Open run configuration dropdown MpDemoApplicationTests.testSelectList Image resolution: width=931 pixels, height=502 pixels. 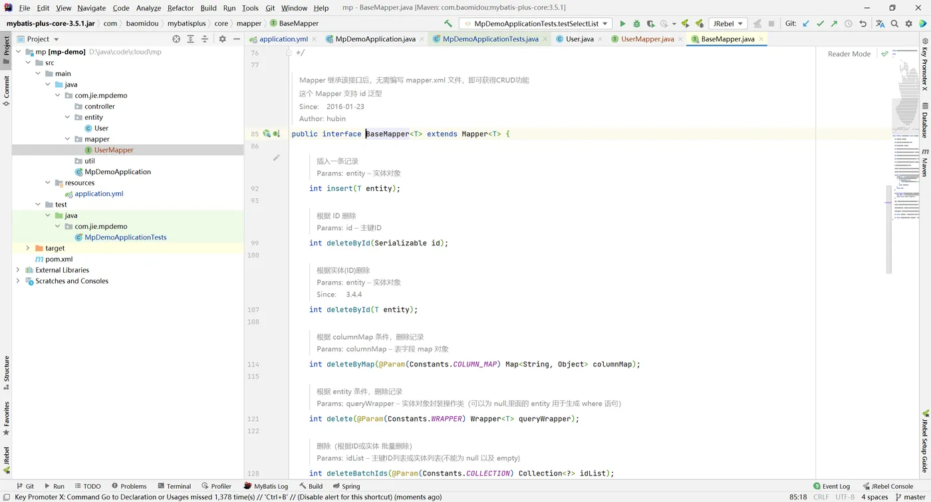pos(536,23)
